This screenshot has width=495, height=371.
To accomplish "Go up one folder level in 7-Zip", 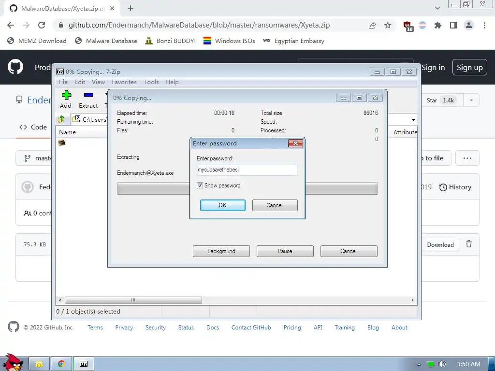I will 61,119.
